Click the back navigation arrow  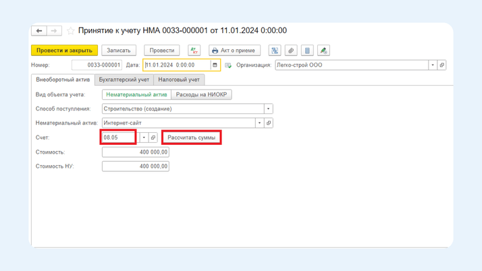pos(39,31)
